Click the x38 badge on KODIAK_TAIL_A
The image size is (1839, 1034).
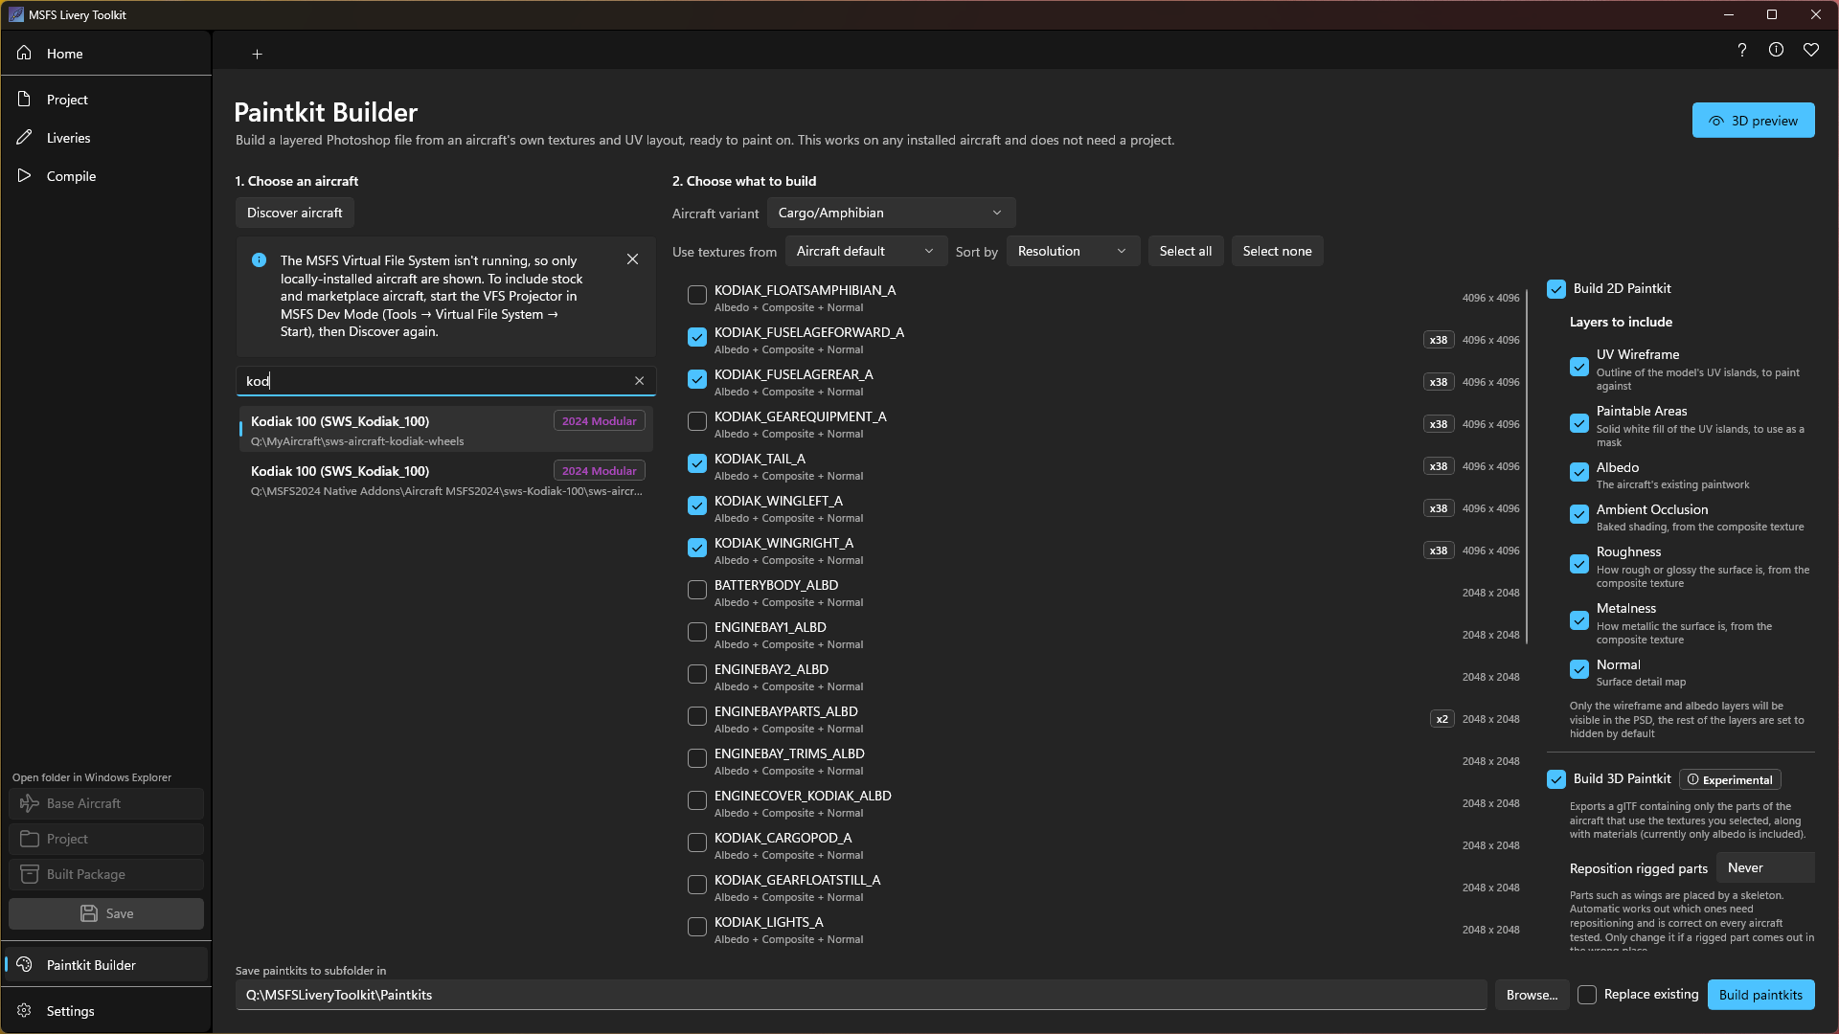pos(1439,466)
